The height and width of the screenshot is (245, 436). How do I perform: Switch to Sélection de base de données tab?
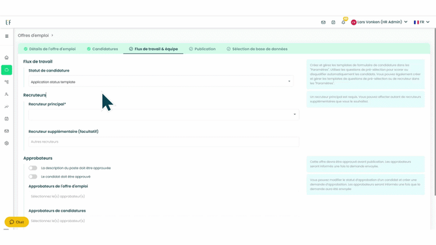pos(257,49)
